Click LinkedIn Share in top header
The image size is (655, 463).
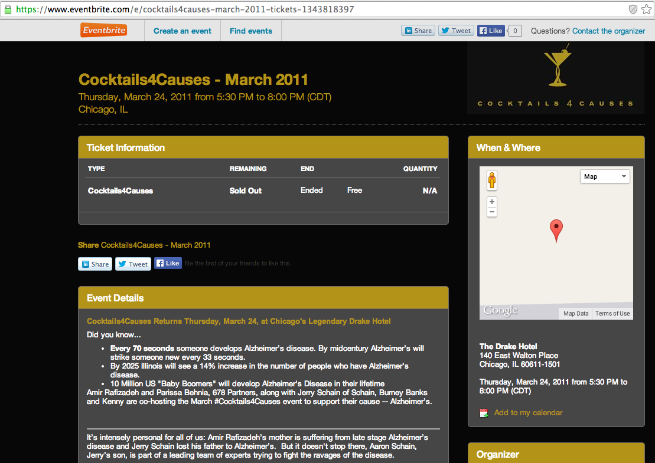418,31
